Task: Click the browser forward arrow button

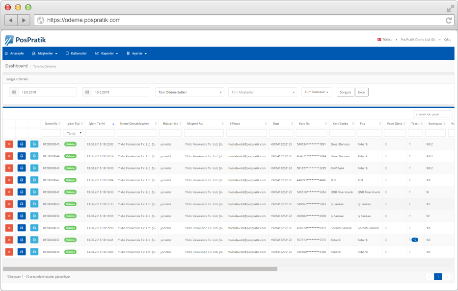Action: click(x=24, y=20)
